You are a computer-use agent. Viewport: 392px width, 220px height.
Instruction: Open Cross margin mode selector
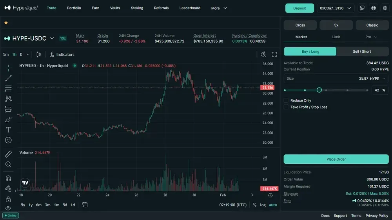click(300, 25)
